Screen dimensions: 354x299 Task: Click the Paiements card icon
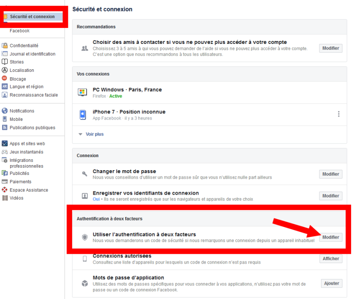[x=5, y=182]
